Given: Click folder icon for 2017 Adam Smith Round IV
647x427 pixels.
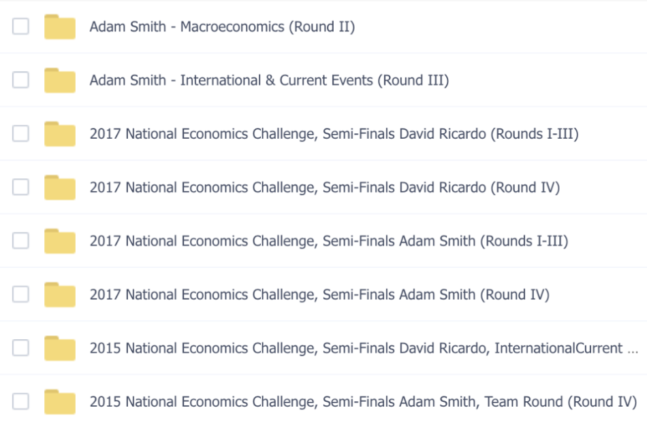Looking at the screenshot, I should click(x=59, y=294).
